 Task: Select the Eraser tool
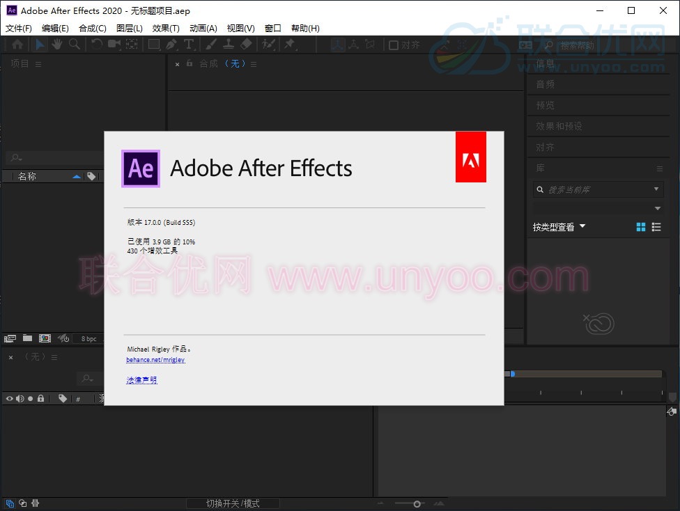pyautogui.click(x=246, y=45)
